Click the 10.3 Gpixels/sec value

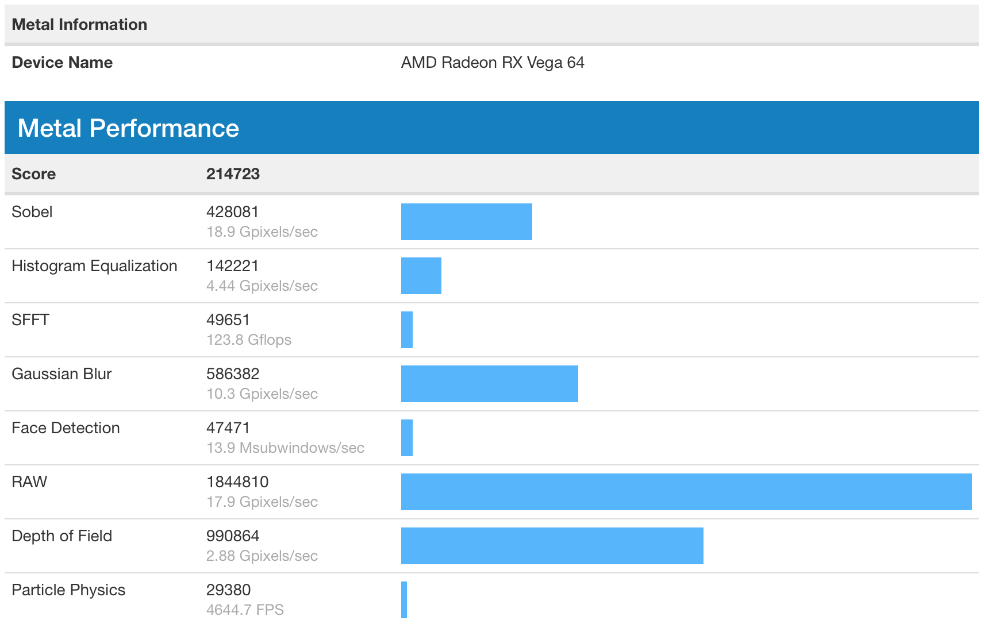click(x=262, y=394)
